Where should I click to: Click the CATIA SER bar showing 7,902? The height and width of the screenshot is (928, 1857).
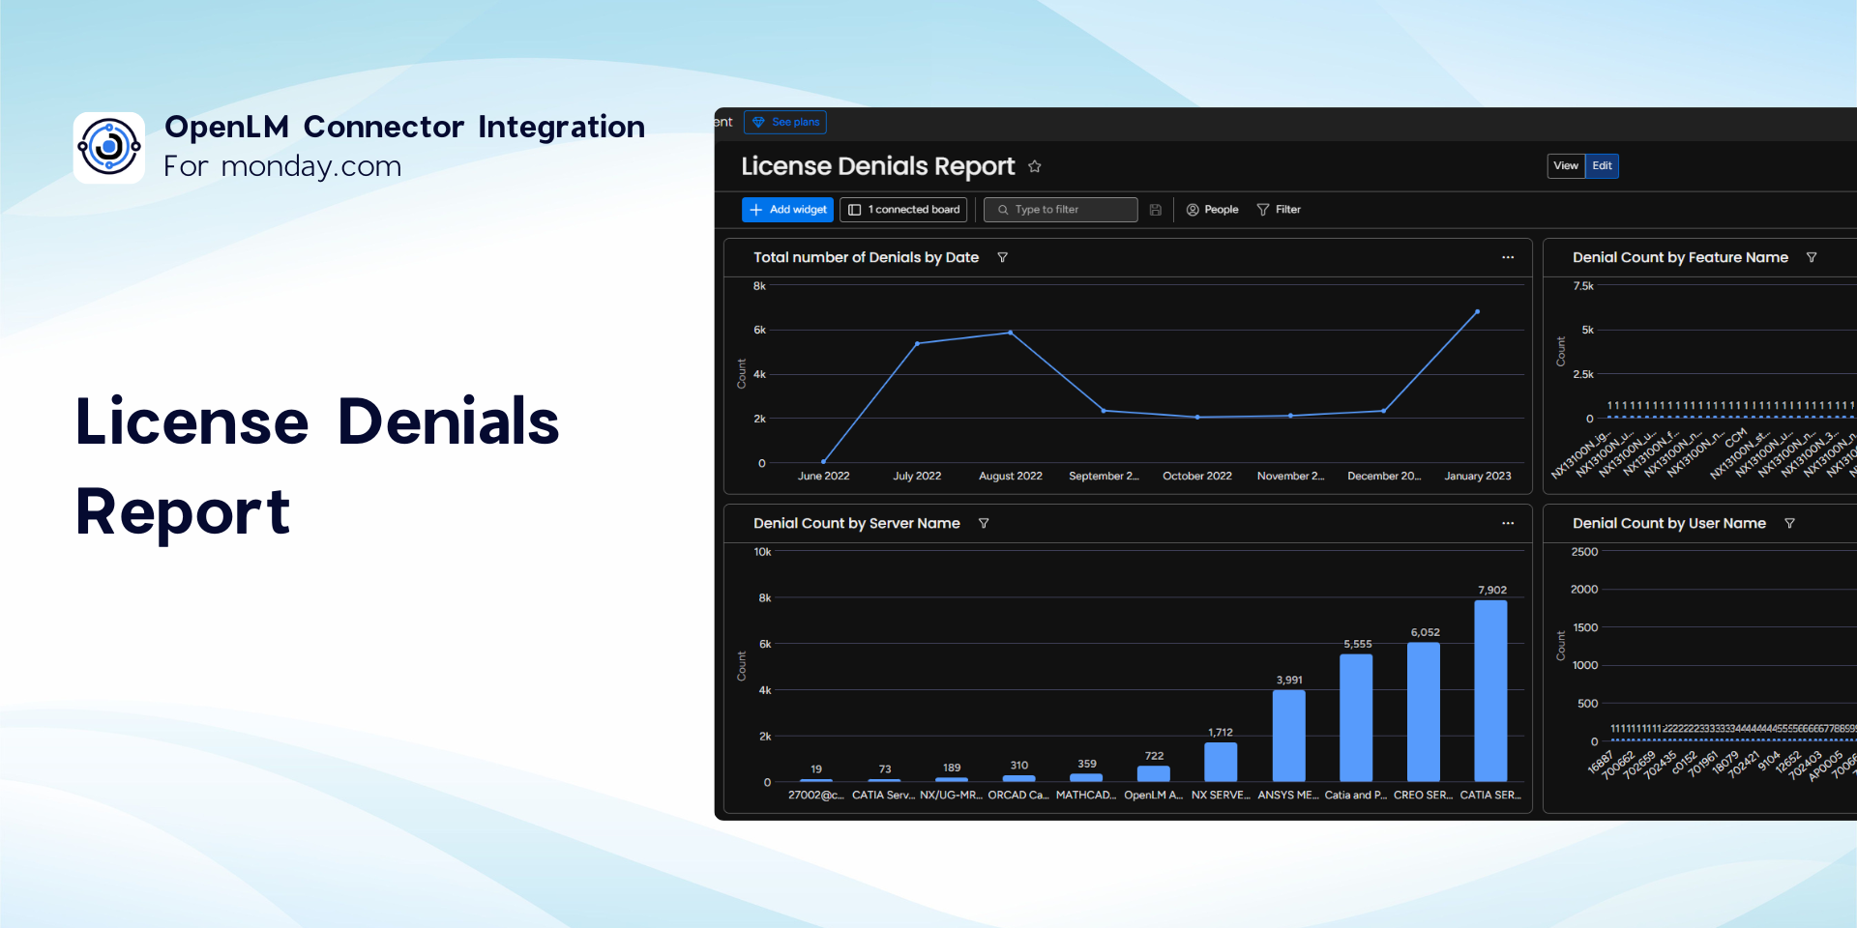click(x=1490, y=690)
